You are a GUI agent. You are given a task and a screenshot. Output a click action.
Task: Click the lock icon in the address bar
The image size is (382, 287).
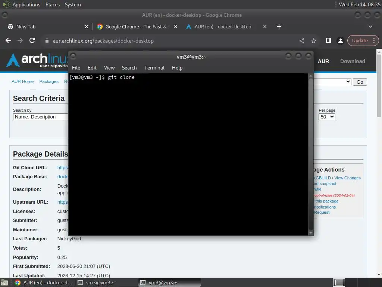(x=47, y=41)
